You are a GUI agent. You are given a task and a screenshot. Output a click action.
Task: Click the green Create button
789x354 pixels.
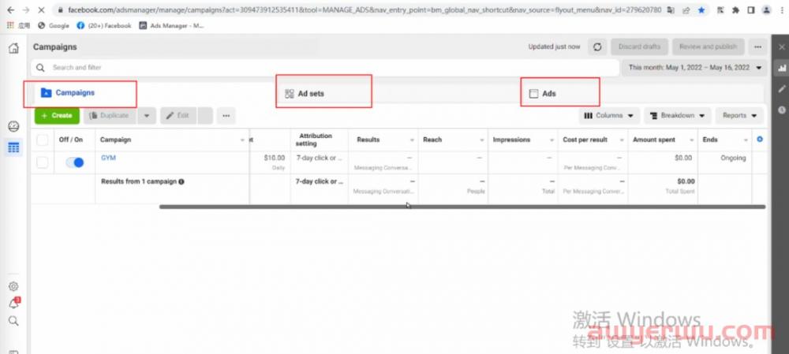click(x=57, y=116)
